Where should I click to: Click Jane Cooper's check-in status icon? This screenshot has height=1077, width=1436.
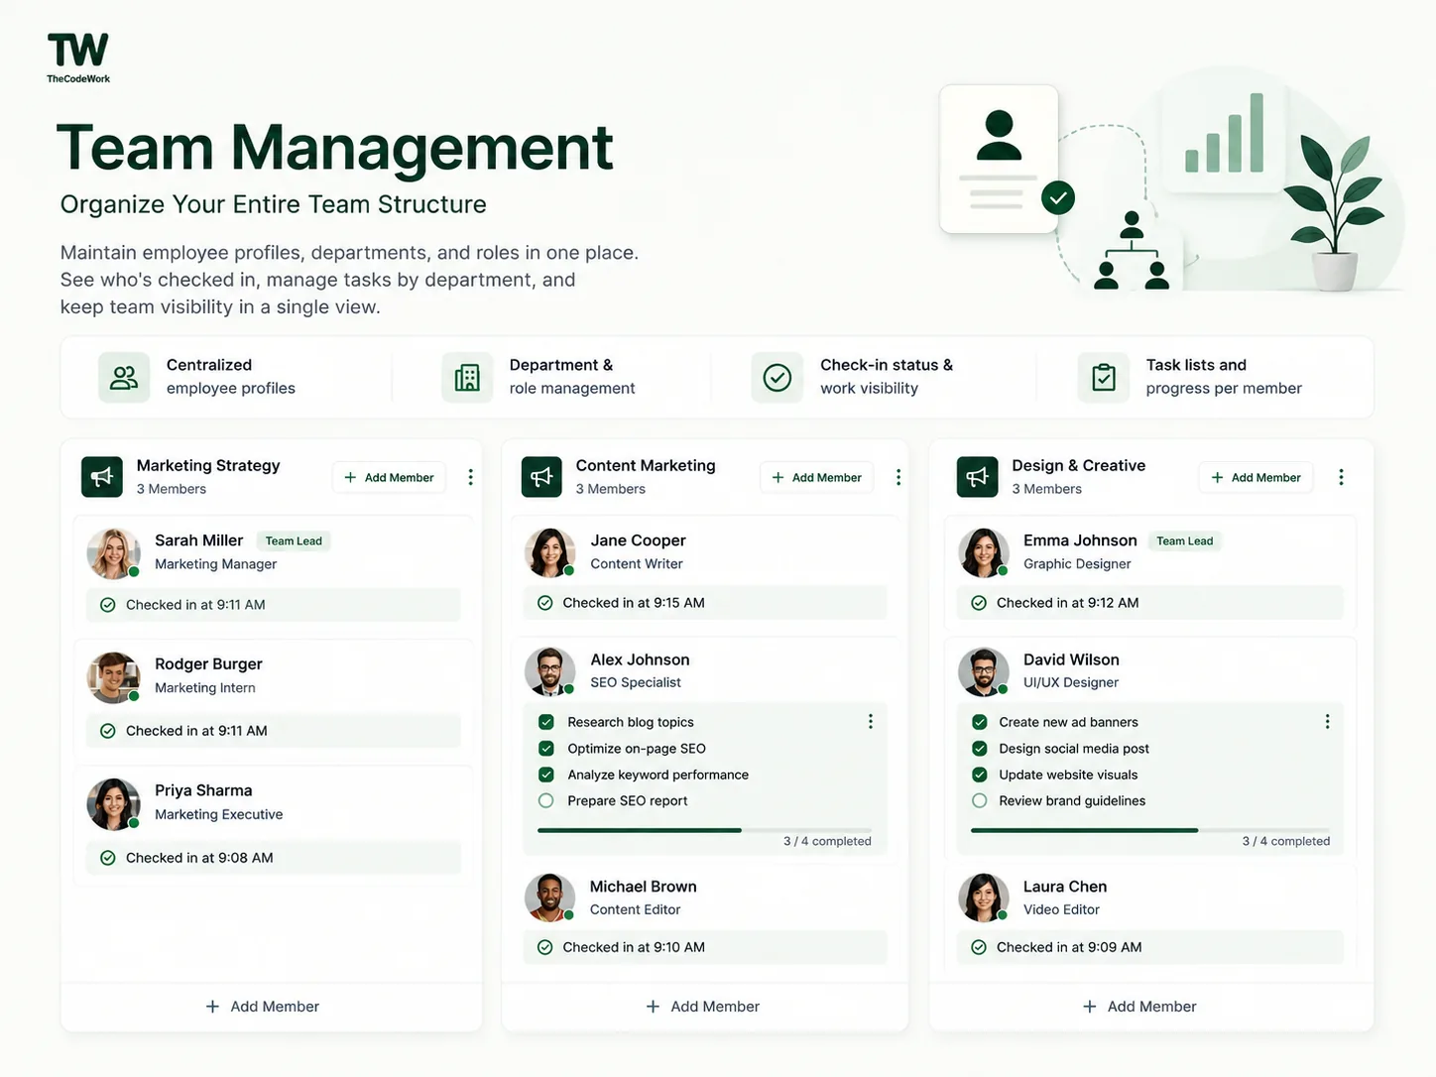click(544, 603)
